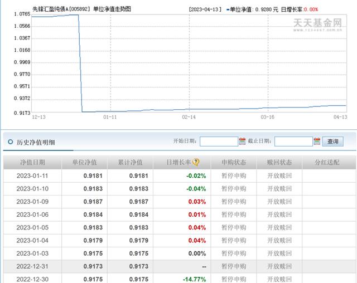Click the 03-16 x-axis label on chart

[268, 117]
